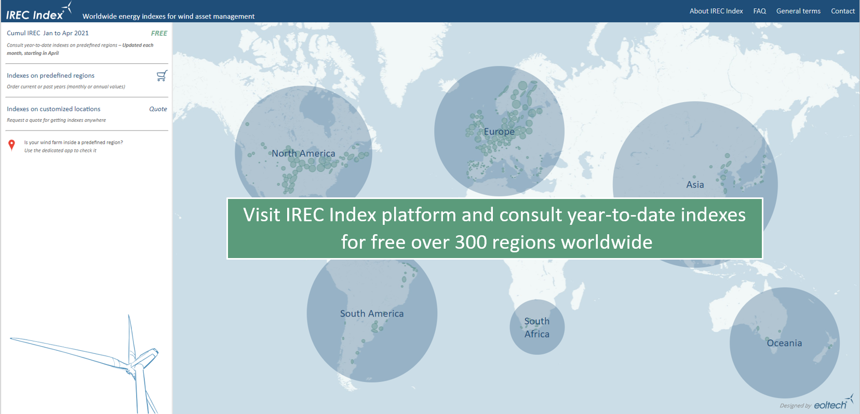Click the Quote link
Viewport: 860px width, 414px height.
(158, 109)
